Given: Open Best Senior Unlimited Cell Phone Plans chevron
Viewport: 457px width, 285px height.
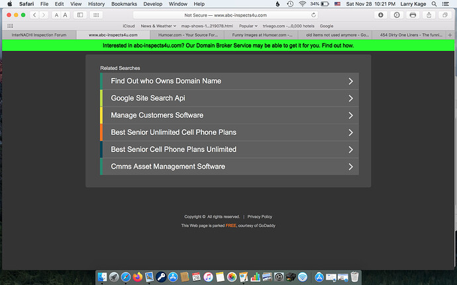Looking at the screenshot, I should [x=350, y=132].
